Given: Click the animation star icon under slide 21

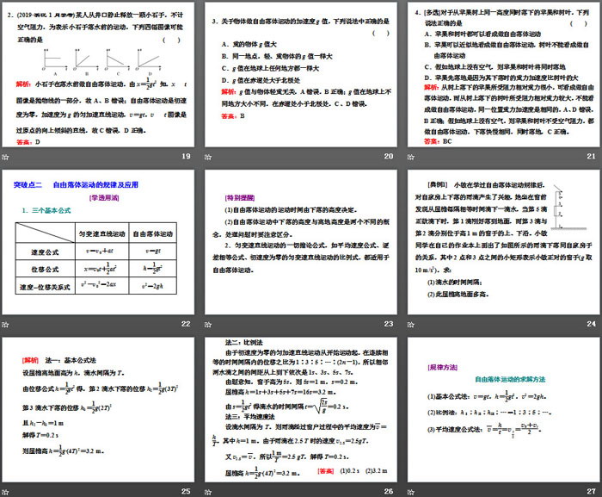Looking at the screenshot, I should (408, 156).
